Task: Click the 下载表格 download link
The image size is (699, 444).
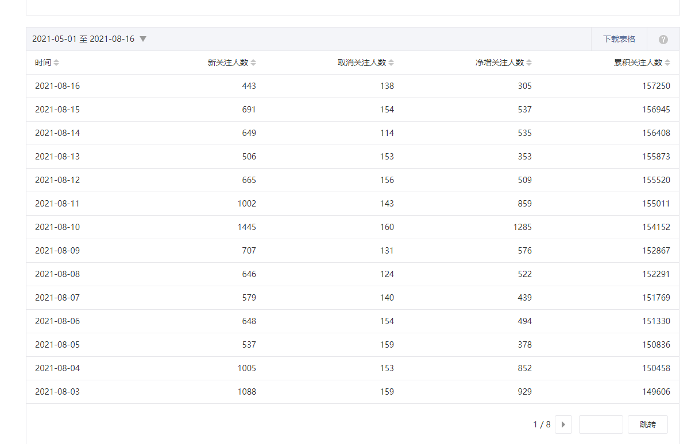Action: pos(619,39)
